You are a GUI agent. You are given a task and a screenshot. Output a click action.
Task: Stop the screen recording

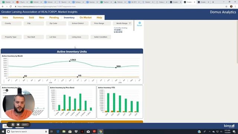[x=18, y=125]
